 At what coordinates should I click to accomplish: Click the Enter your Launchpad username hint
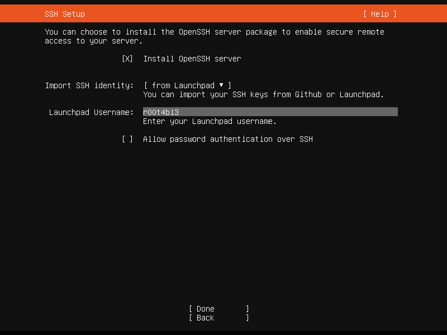tap(210, 121)
